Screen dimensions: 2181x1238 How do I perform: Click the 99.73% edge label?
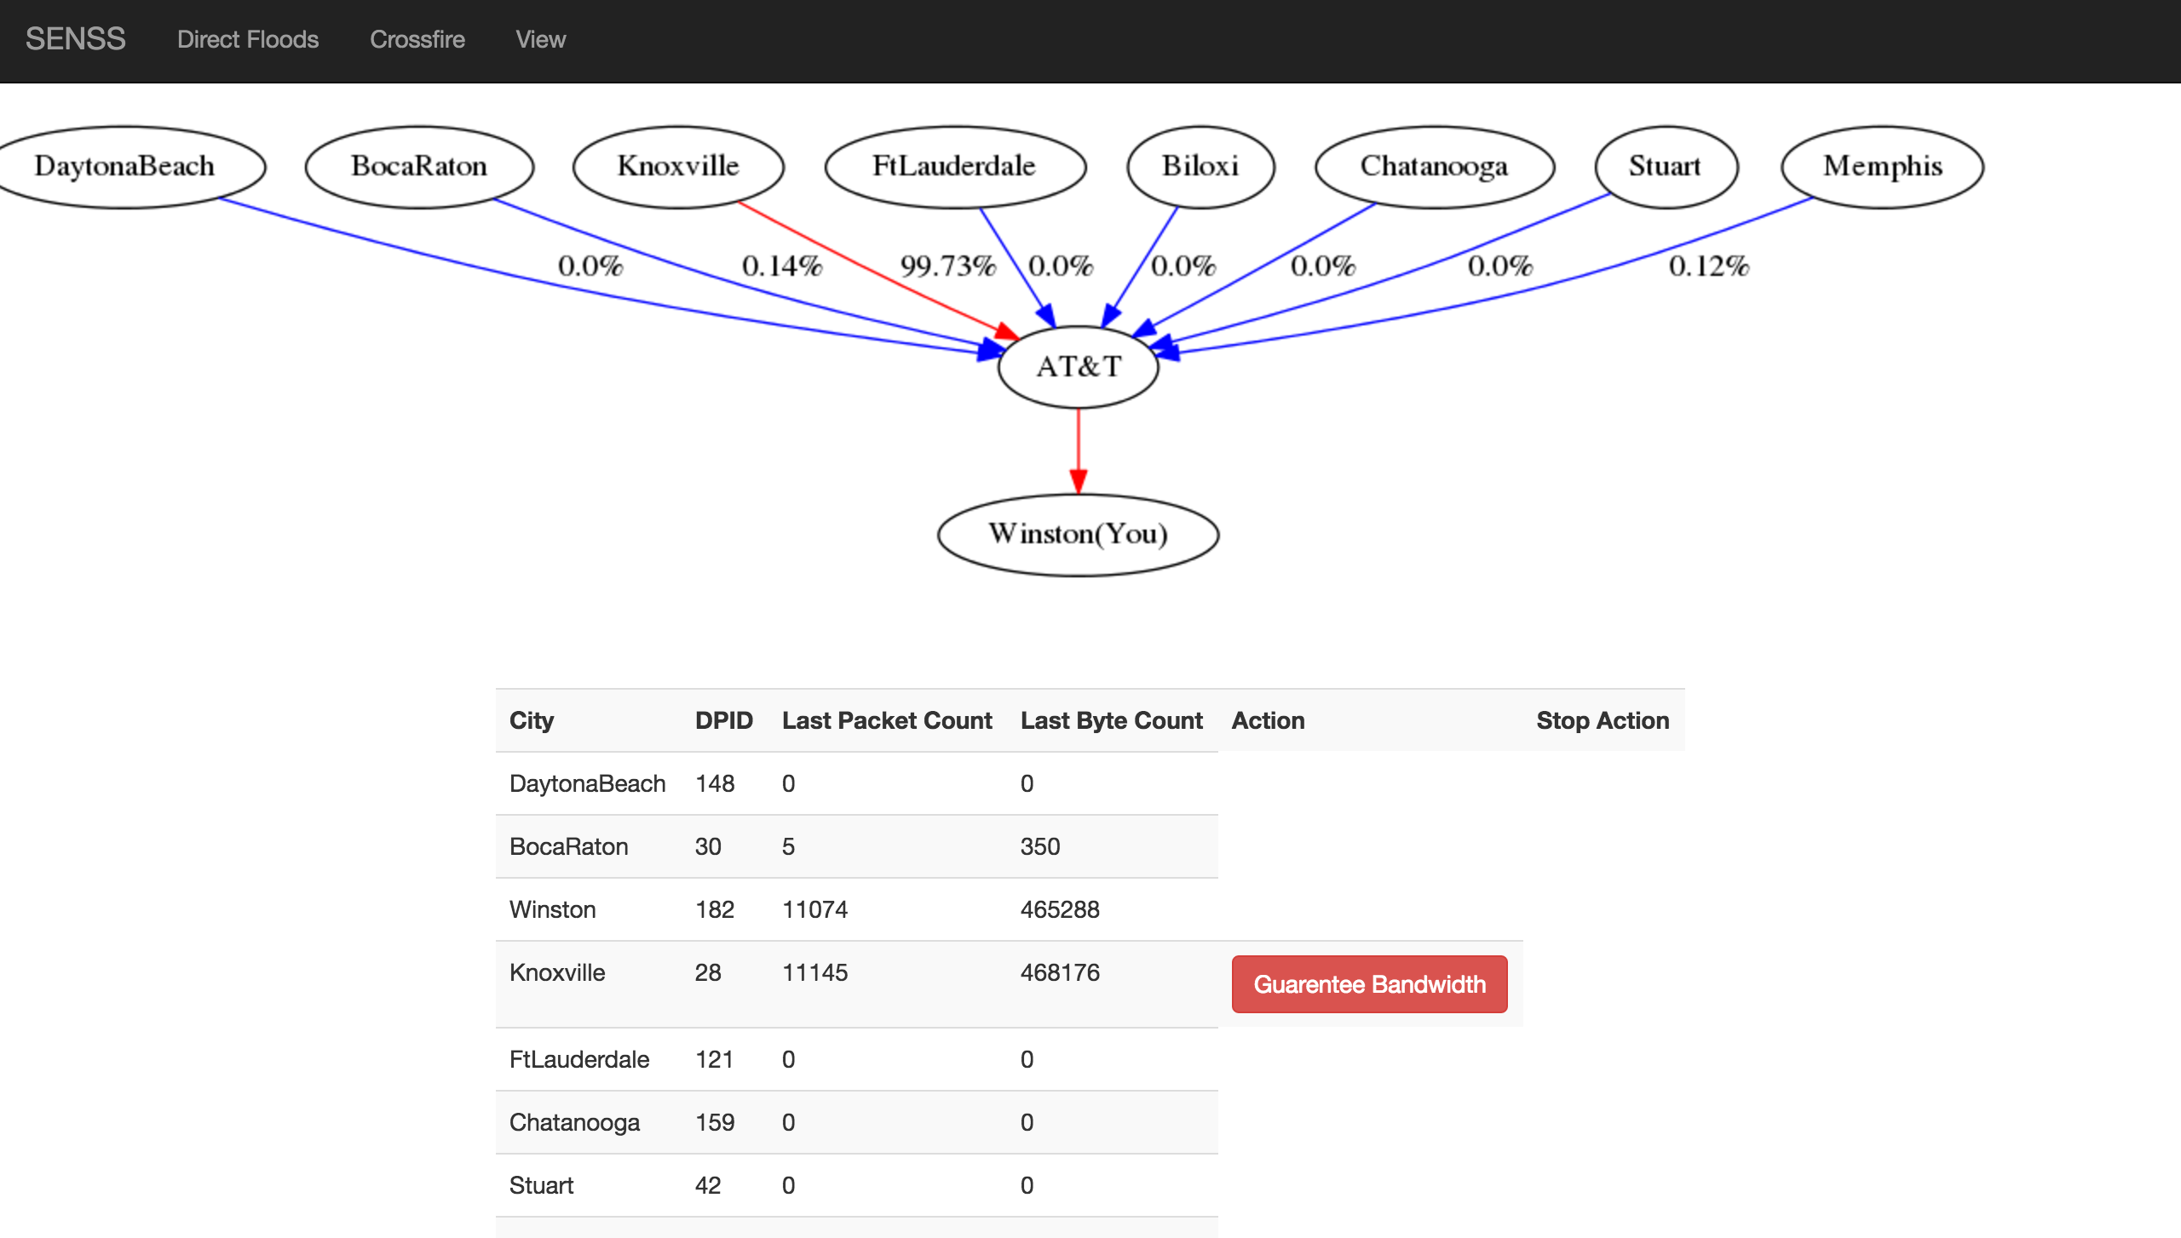click(x=947, y=267)
